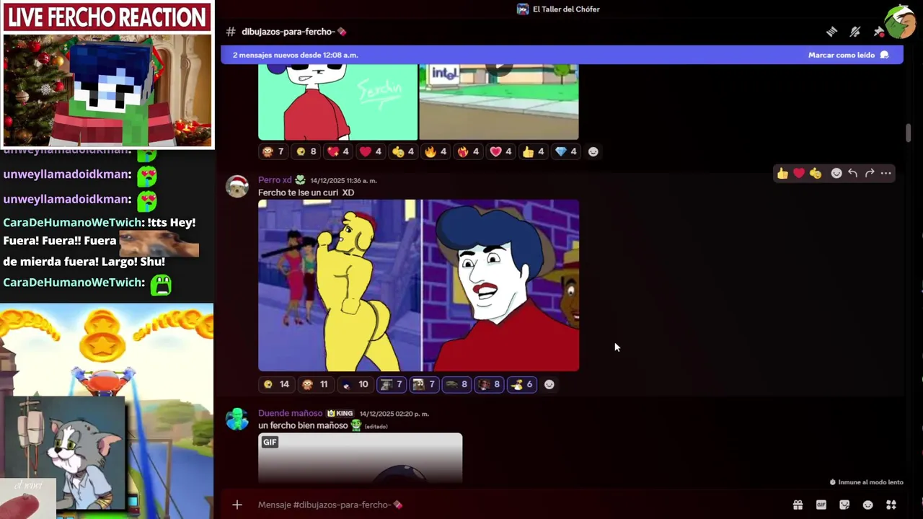Image resolution: width=923 pixels, height=519 pixels.
Task: Open the apps icon in the message bar
Action: pyautogui.click(x=891, y=505)
